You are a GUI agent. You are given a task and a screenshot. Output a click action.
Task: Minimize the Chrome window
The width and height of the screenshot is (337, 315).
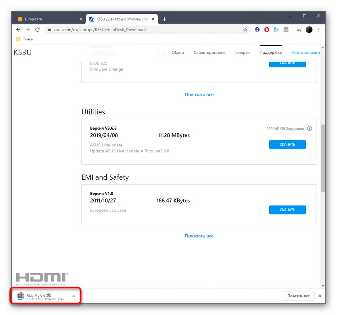(291, 16)
